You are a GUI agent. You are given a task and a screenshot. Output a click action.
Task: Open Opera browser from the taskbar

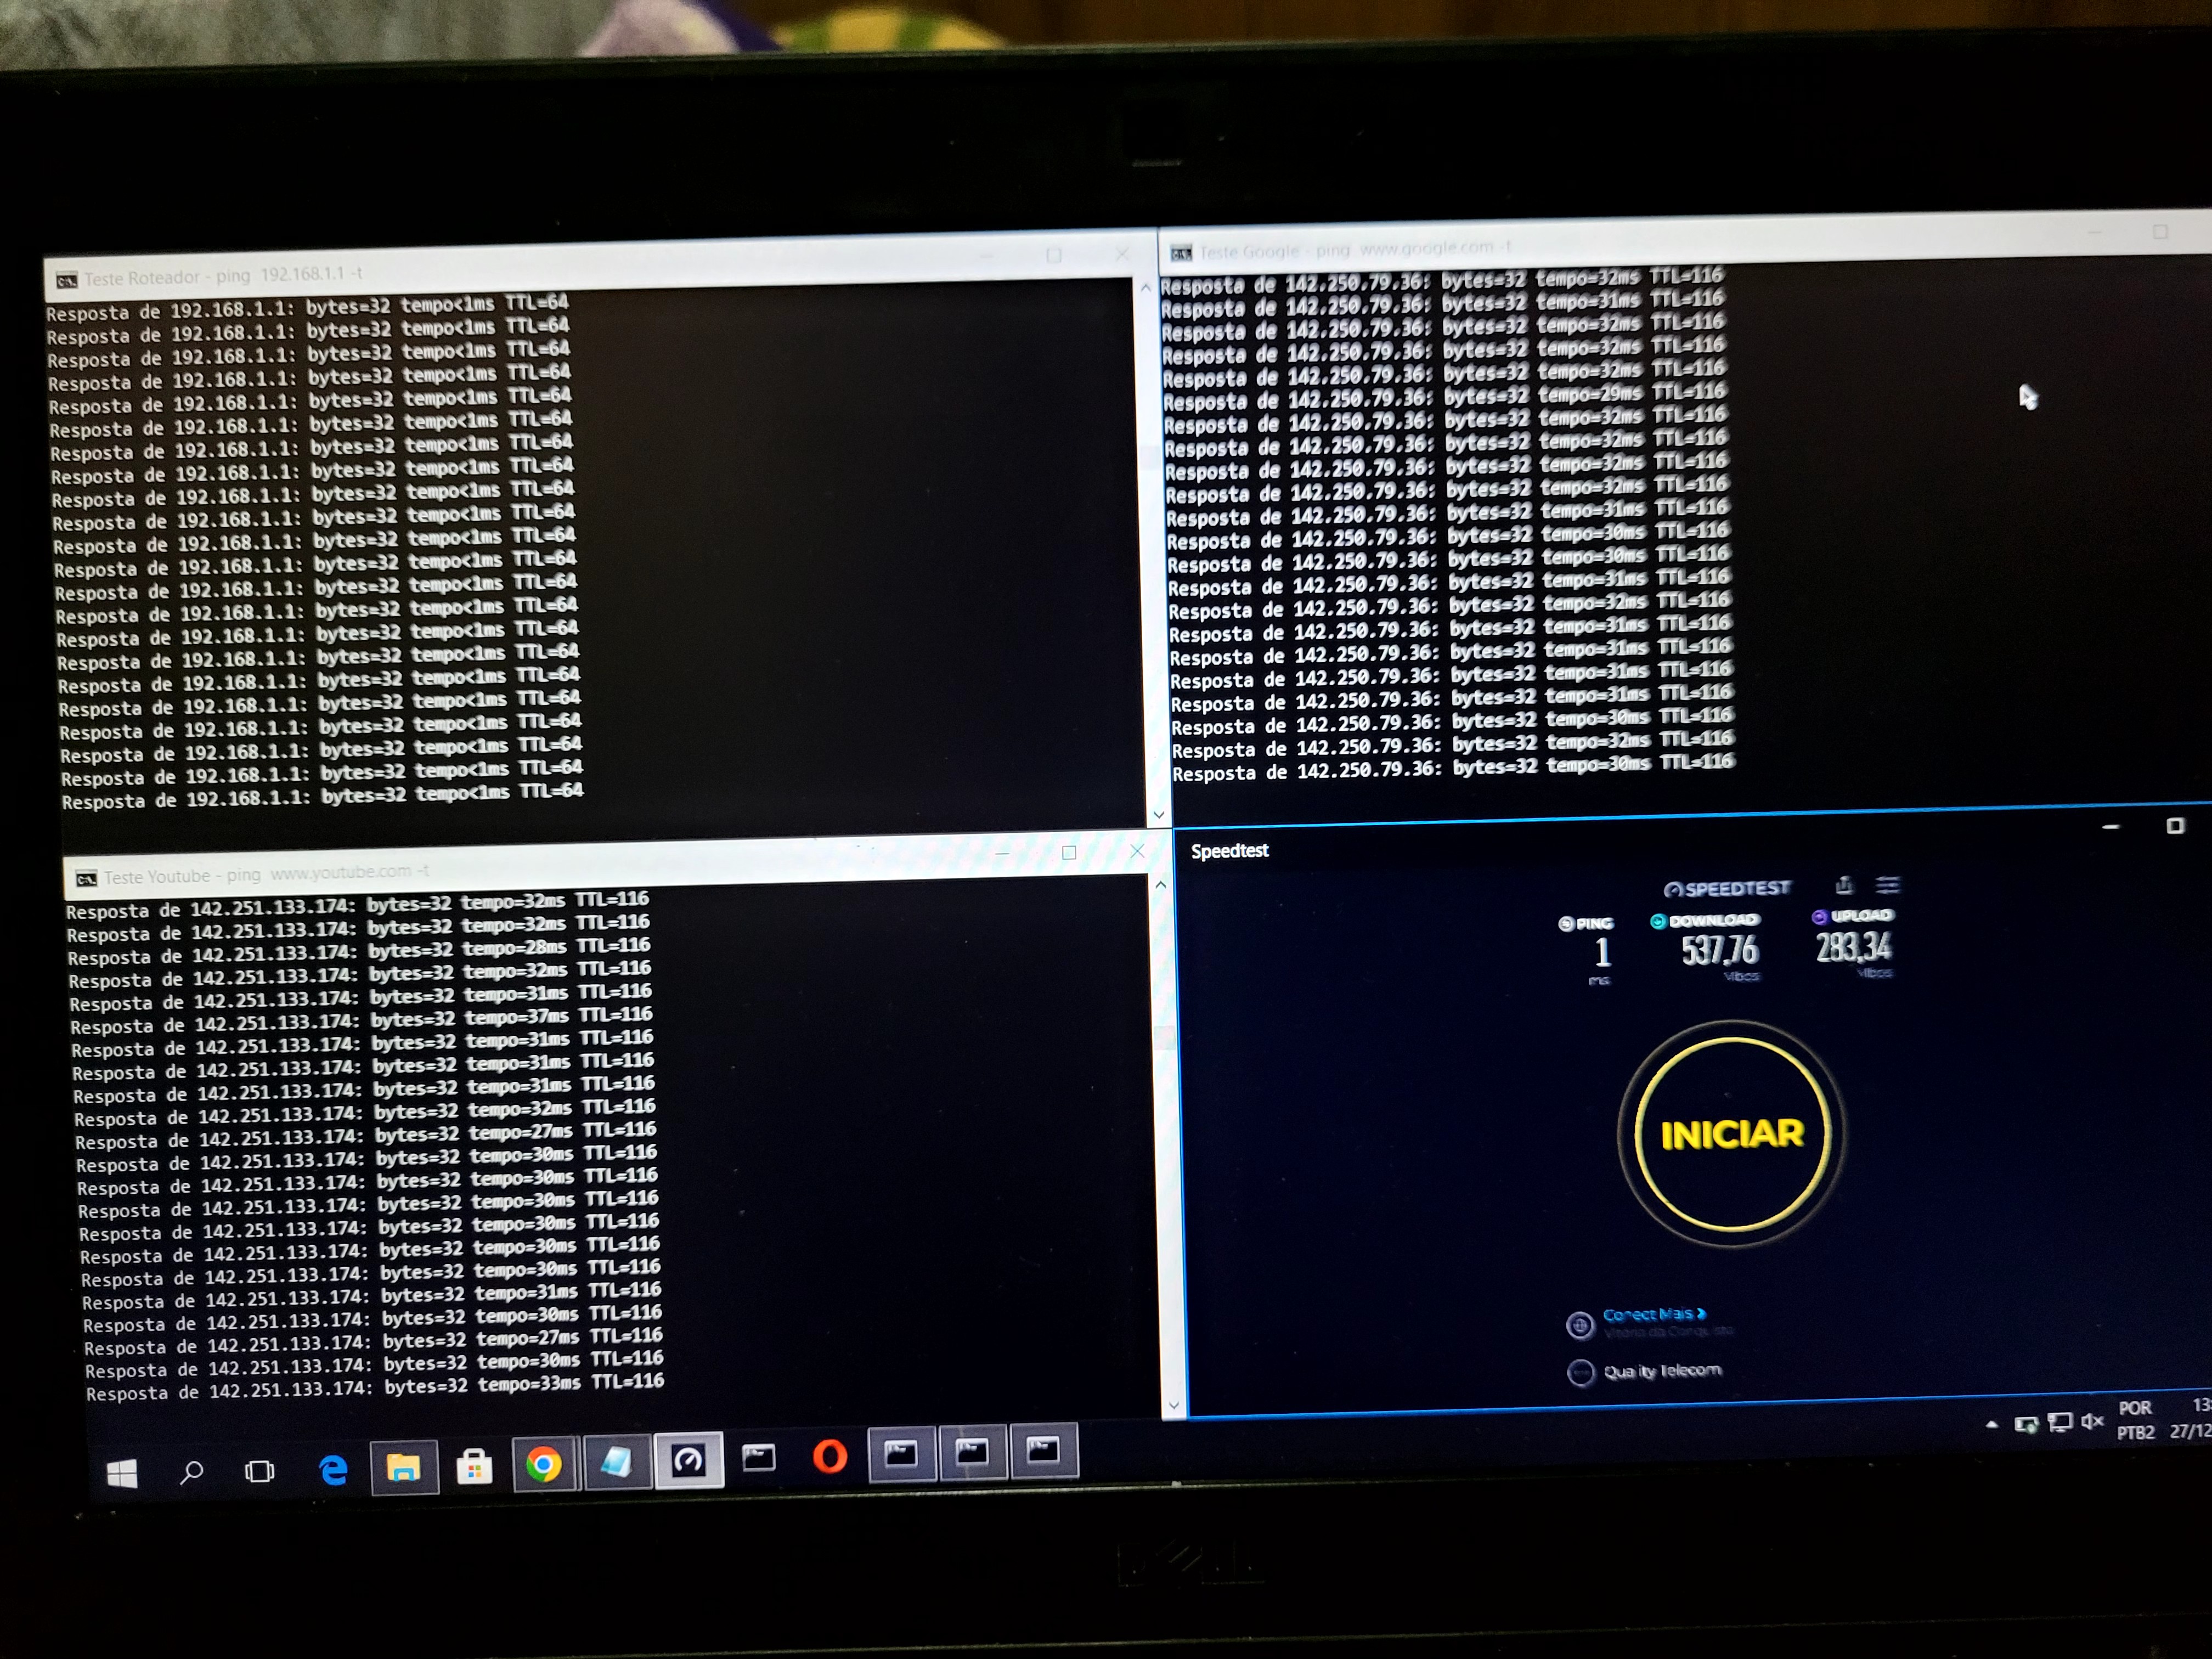click(829, 1457)
